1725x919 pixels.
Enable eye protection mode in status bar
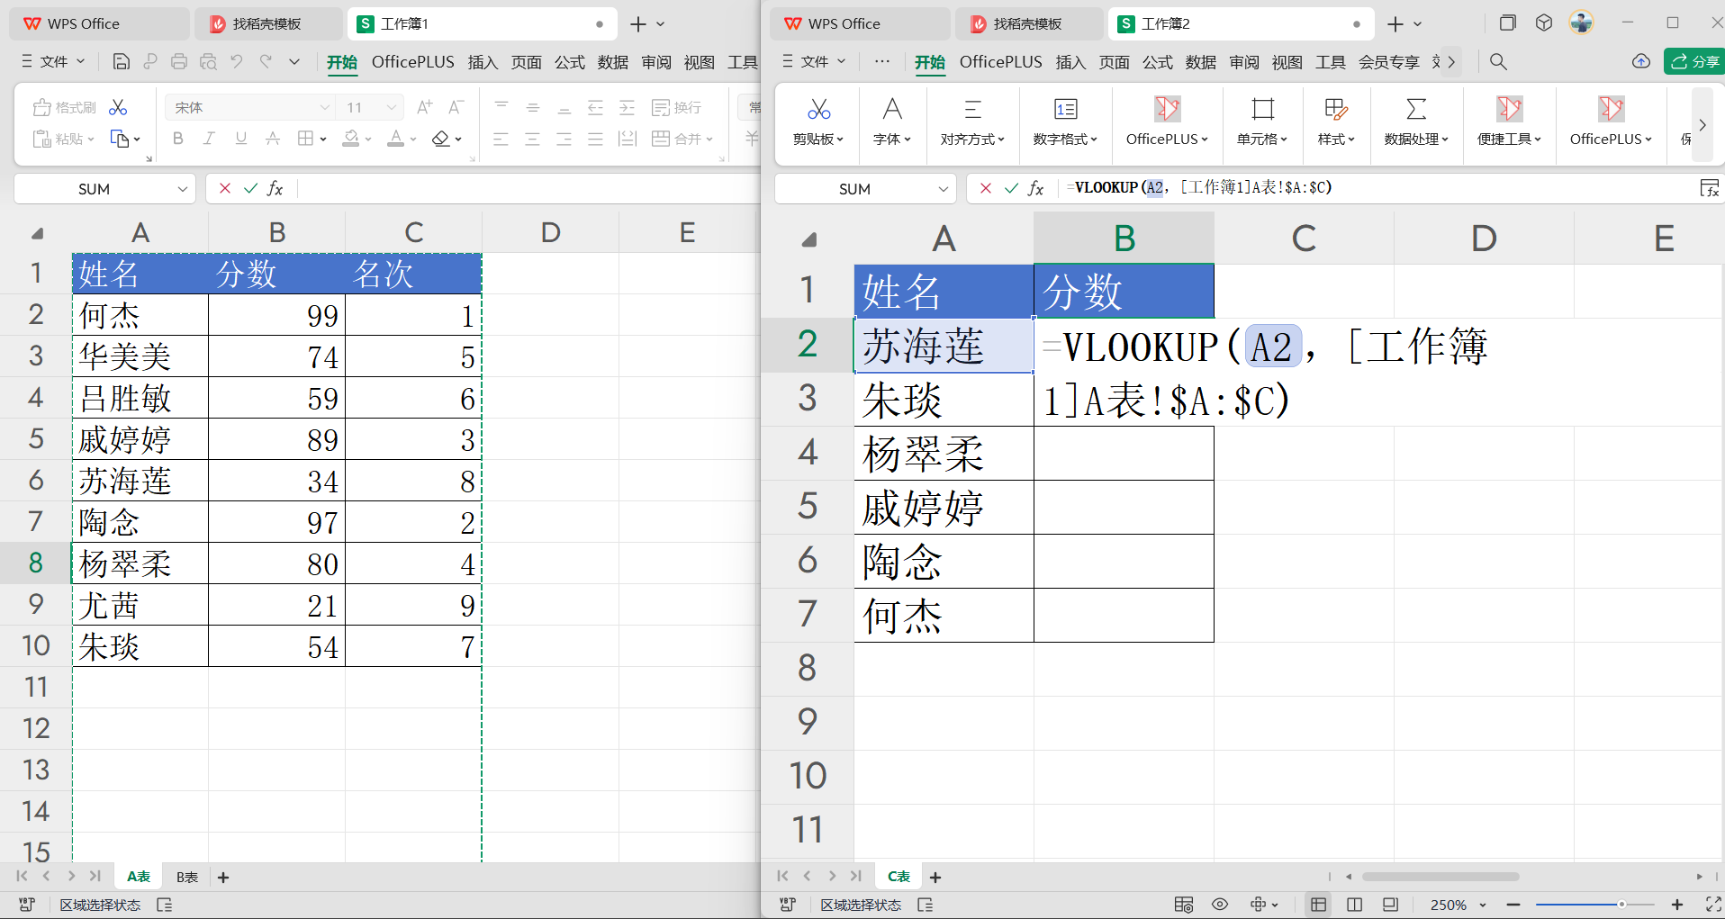[x=1220, y=904]
